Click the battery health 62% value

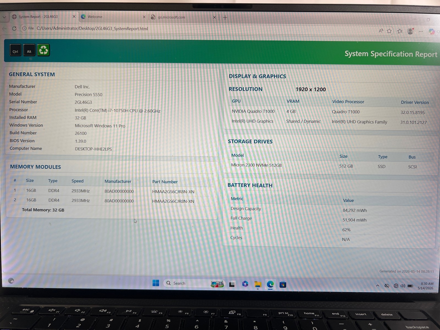(346, 230)
